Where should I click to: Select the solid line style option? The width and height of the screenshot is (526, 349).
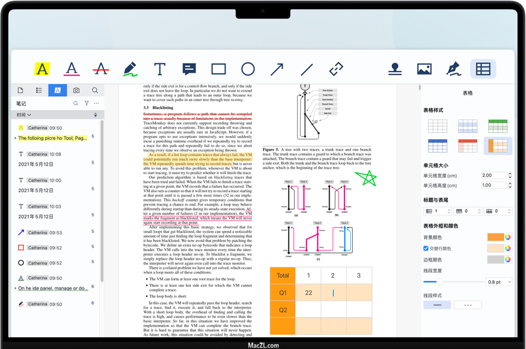437,305
